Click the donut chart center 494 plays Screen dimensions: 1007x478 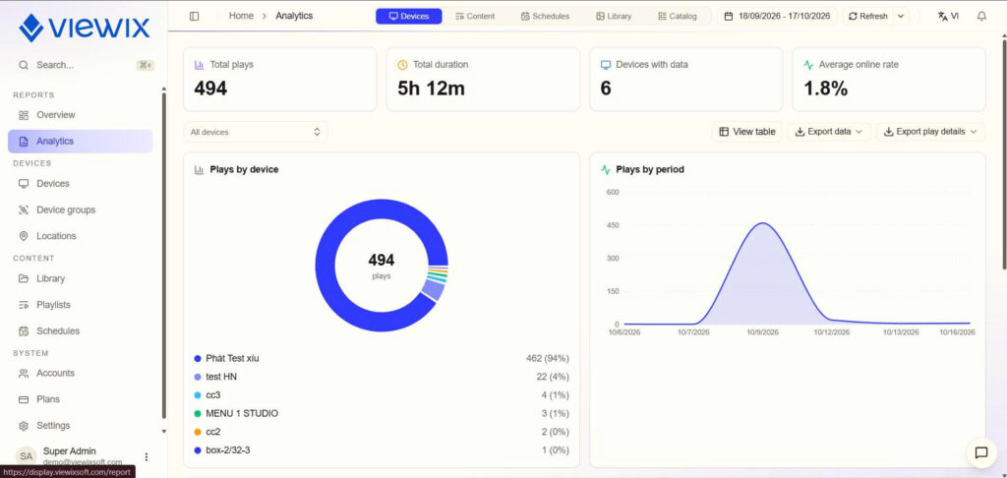coord(382,266)
